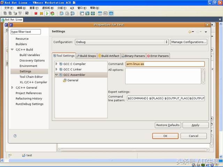The image size is (223, 167).
Task: Open the 分组 menu
Action: 62,8
